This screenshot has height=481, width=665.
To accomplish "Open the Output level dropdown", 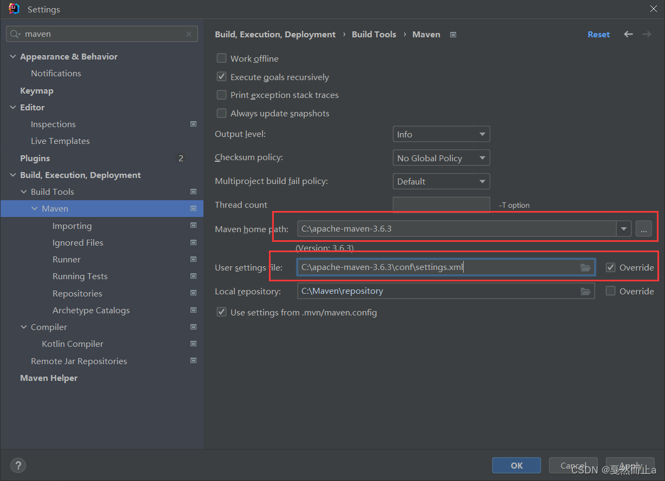I will [441, 134].
